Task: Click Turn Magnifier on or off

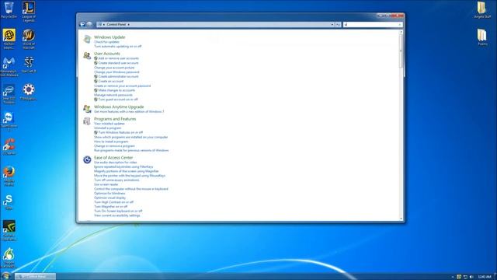Action: [110, 207]
